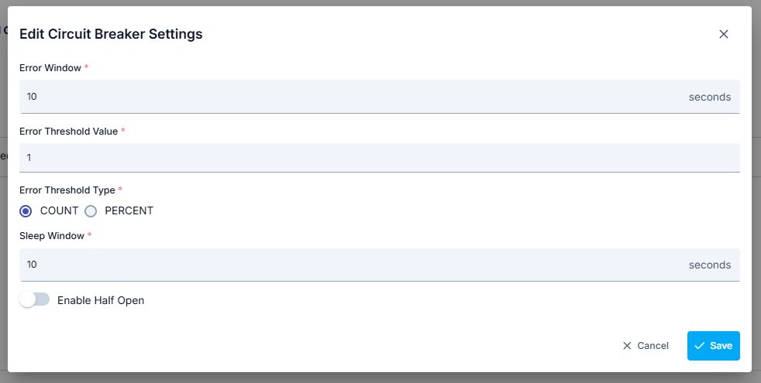Click the Enable Half Open label text
Screen dimensions: 761x383
(101, 300)
